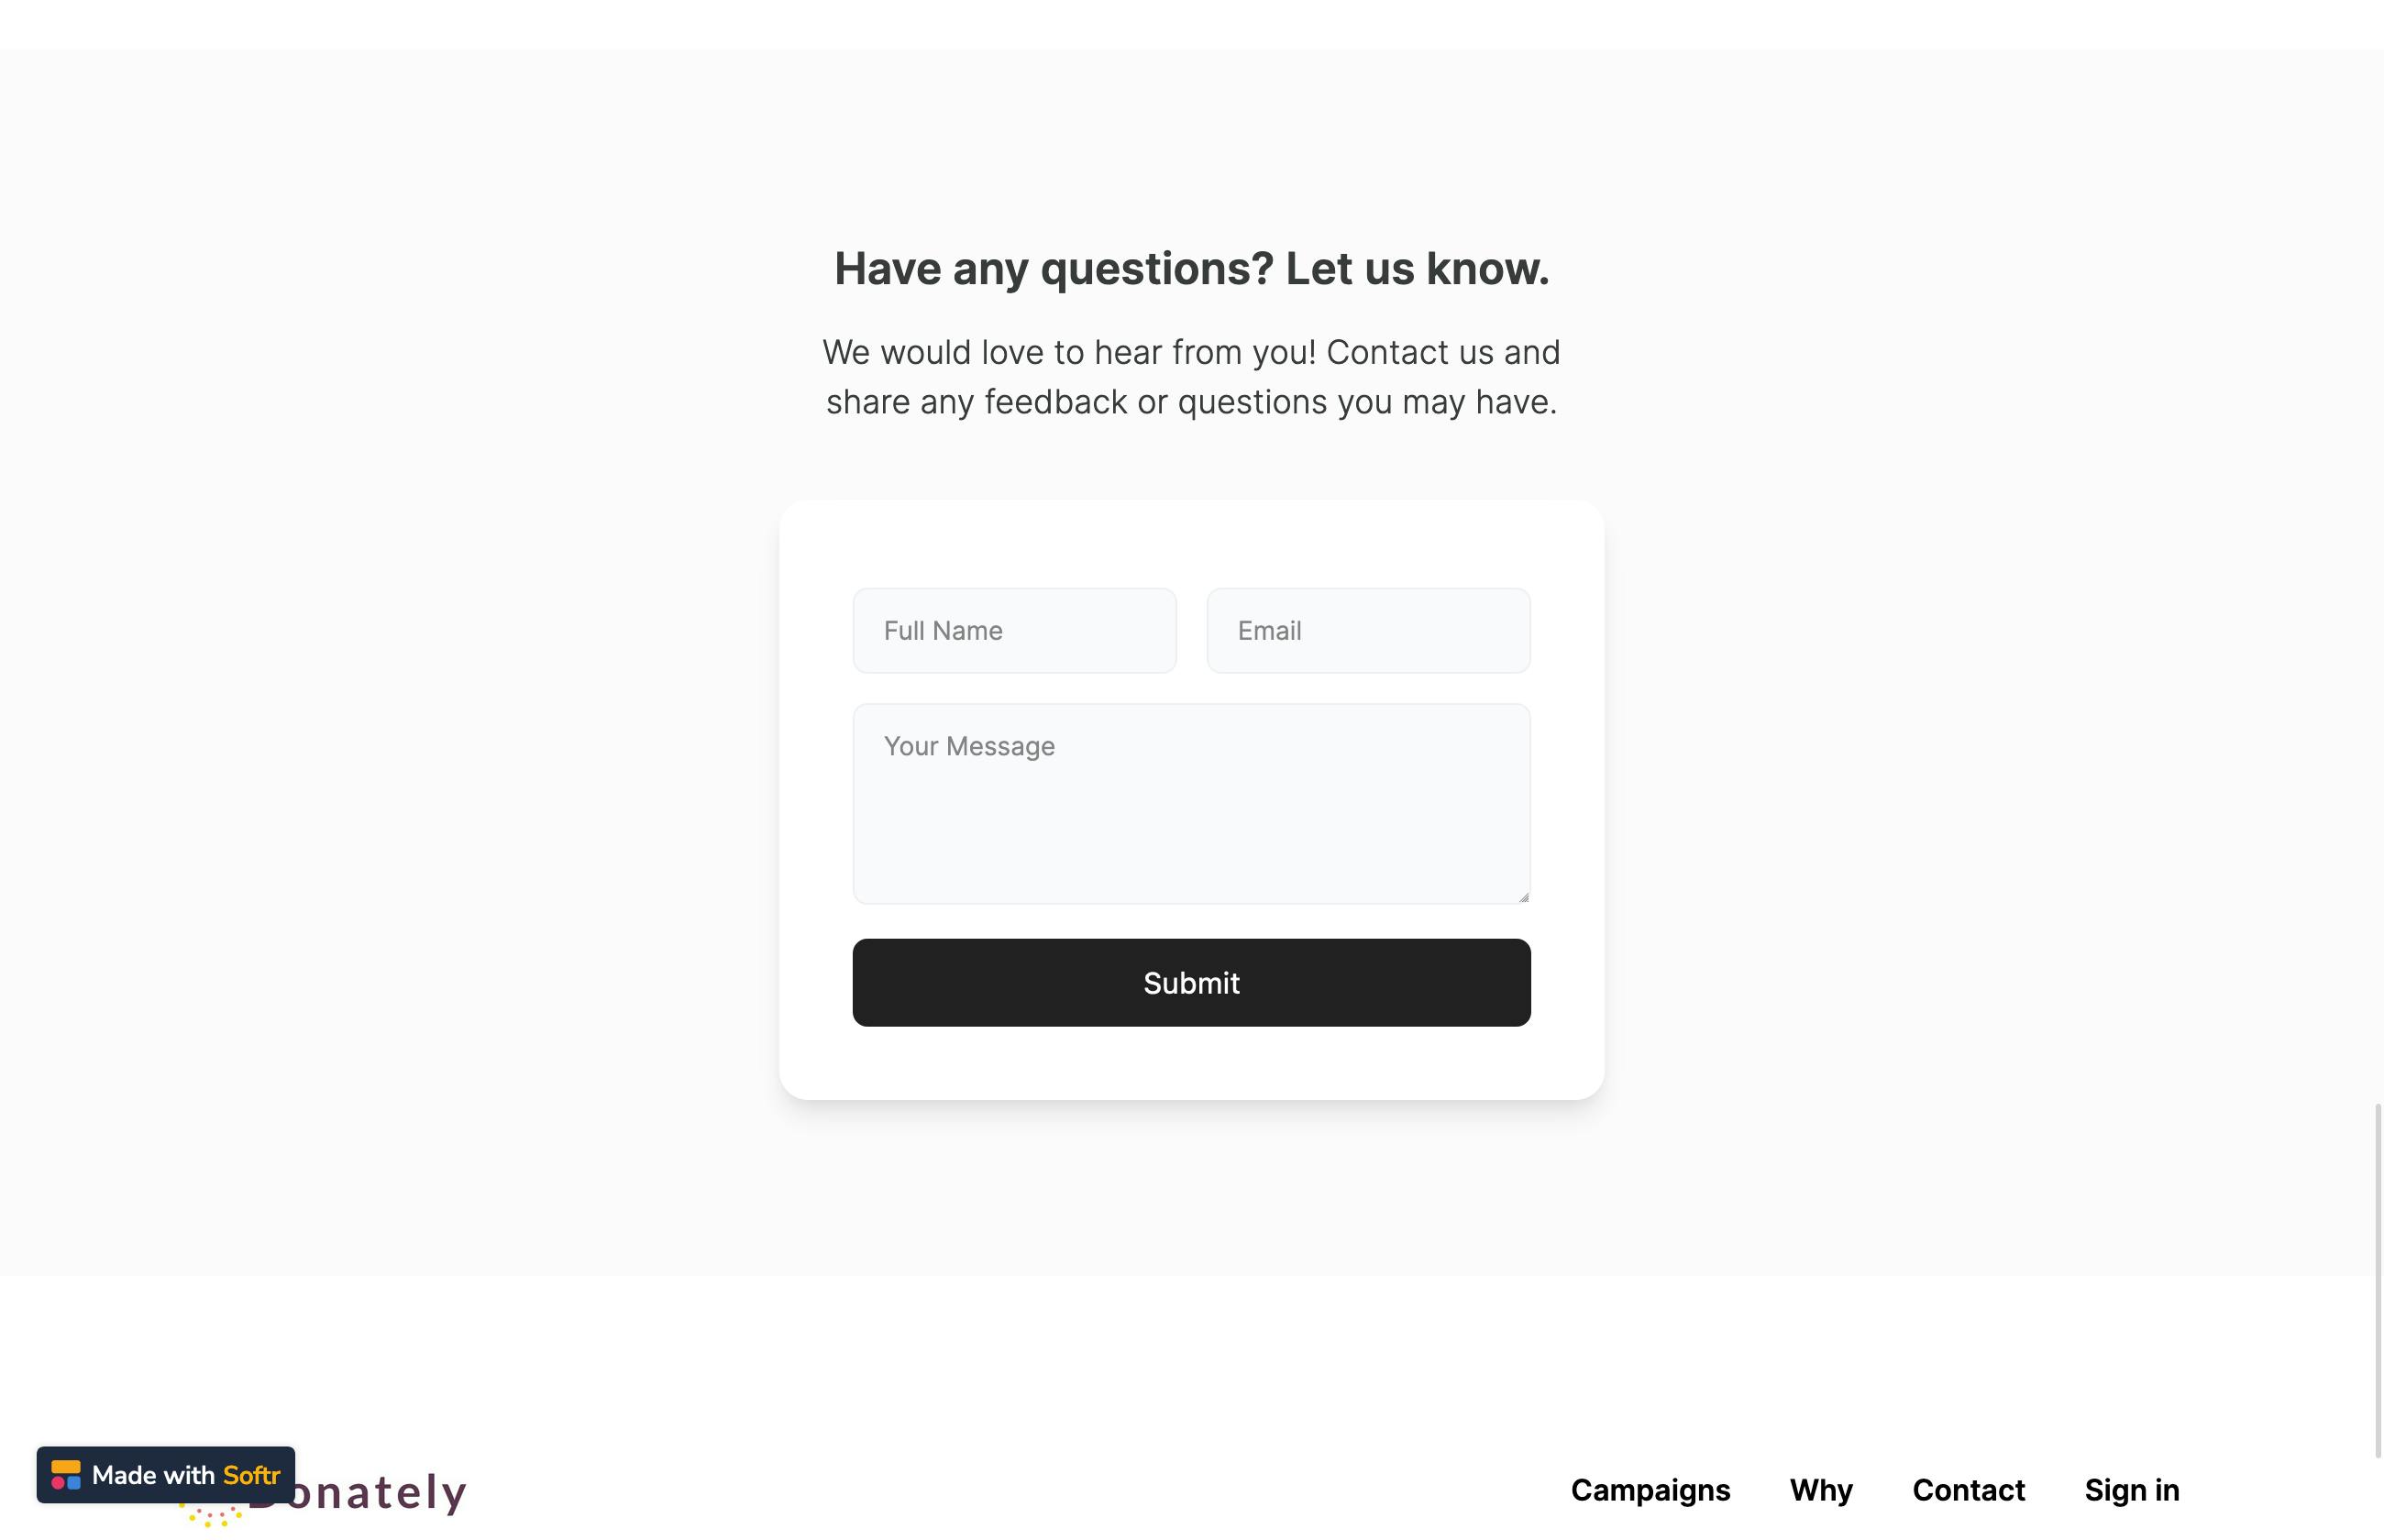
Task: Select the Contact footer link
Action: click(1968, 1490)
